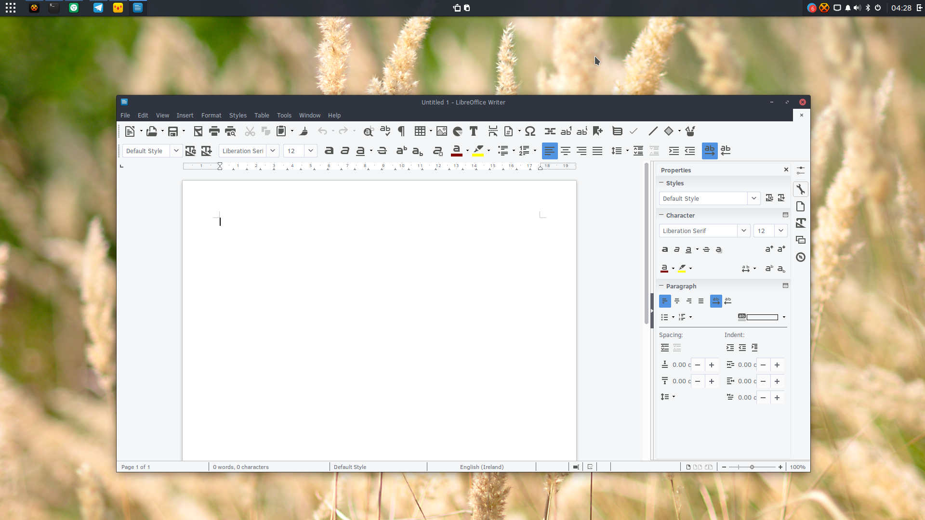Screen dimensions: 925x520
Task: Open the Table menu
Action: coord(262,116)
